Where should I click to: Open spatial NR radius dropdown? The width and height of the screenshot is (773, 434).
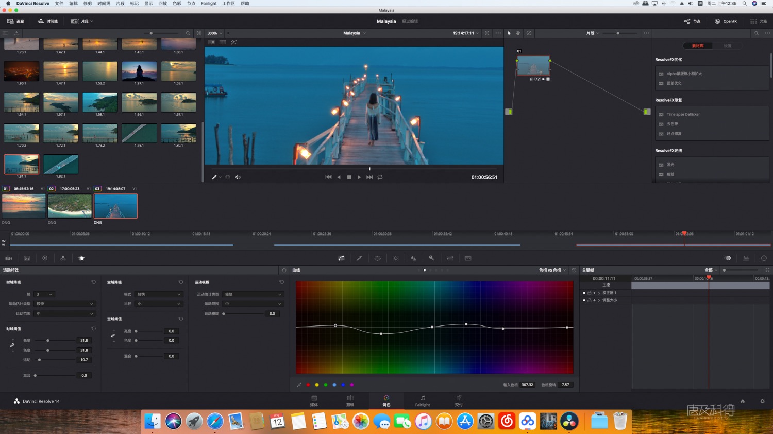click(x=159, y=304)
